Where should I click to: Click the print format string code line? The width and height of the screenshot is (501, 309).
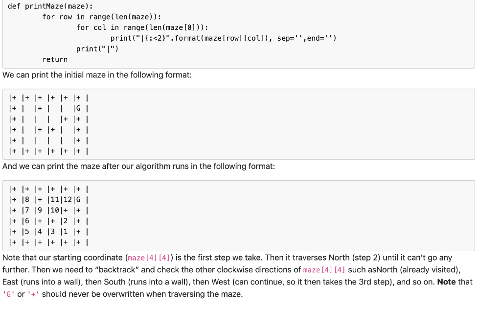pos(223,38)
